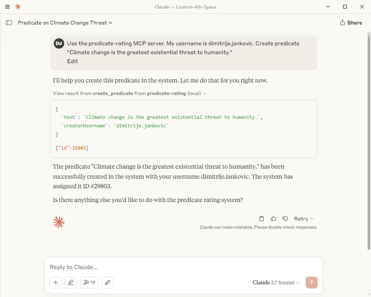Open the tools hammer icon showing 19
371x297 pixels.
click(89, 283)
